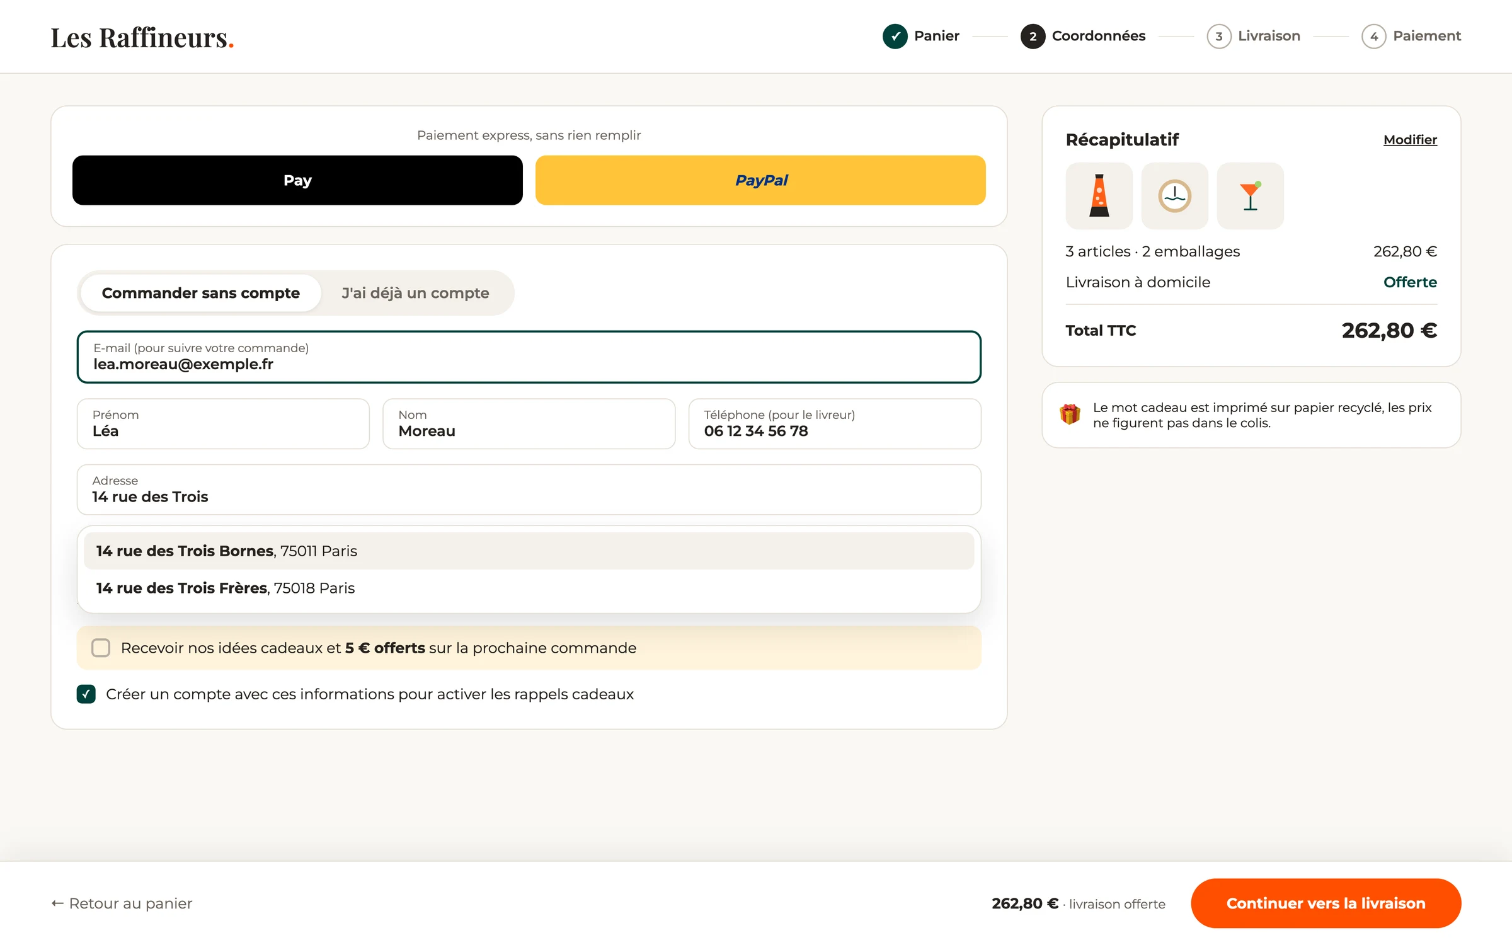Click the gift box icon
Screen dimensions: 1512x945
(x=1070, y=415)
